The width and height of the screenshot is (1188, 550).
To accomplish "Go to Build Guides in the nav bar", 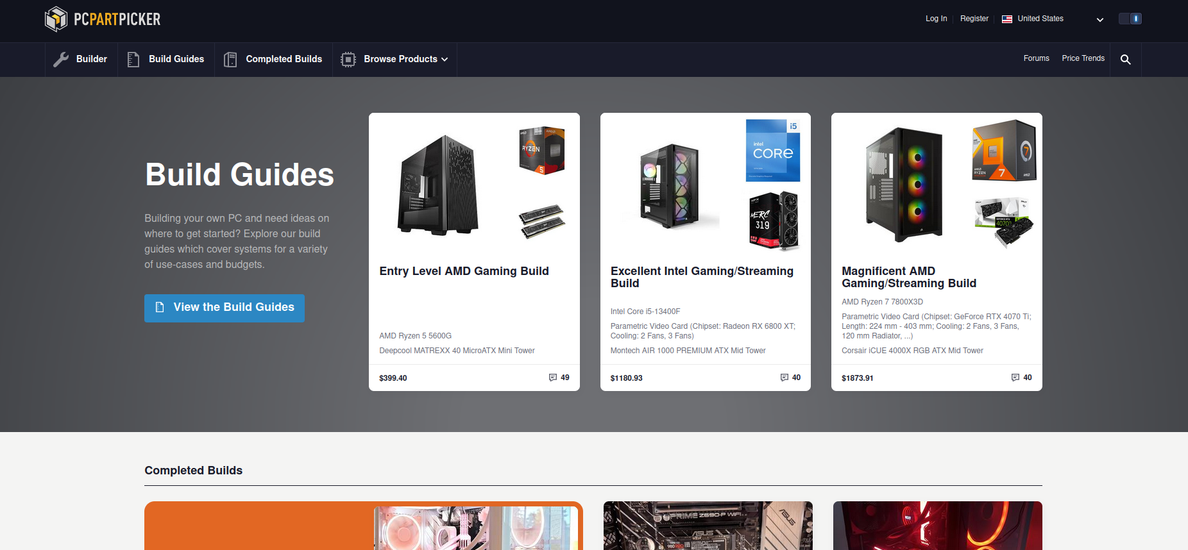I will click(166, 60).
